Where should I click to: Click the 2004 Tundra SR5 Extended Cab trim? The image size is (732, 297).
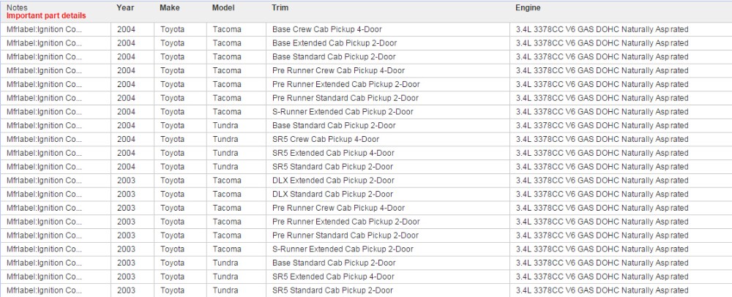333,153
